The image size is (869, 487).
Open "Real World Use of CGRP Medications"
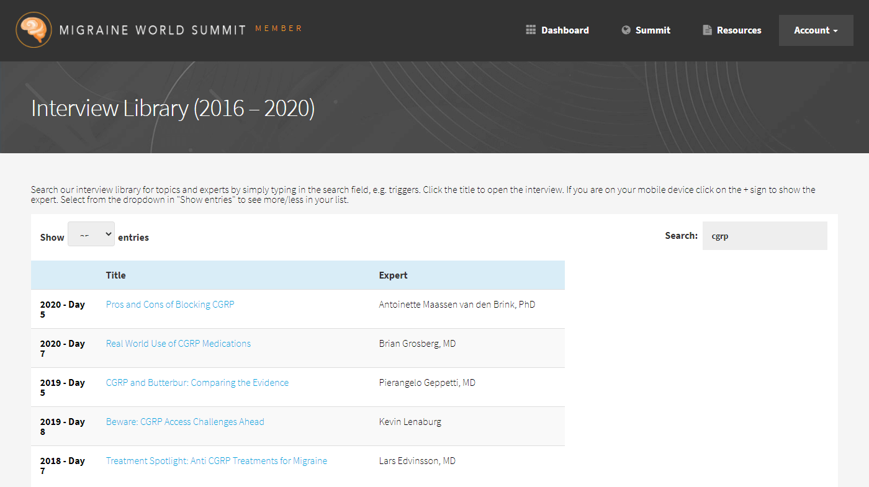178,343
